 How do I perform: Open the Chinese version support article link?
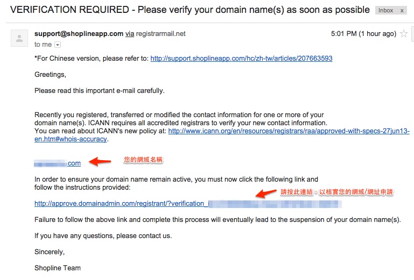tap(241, 58)
